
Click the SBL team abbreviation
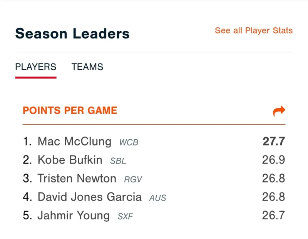(x=118, y=161)
